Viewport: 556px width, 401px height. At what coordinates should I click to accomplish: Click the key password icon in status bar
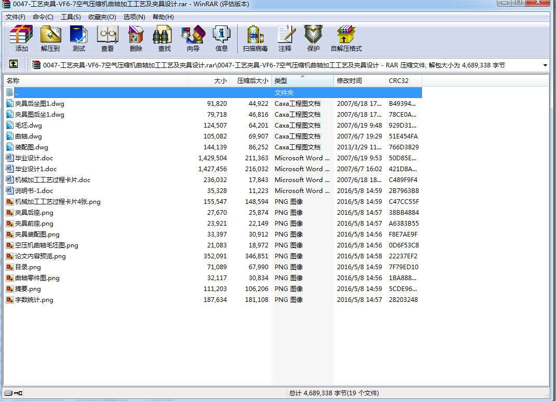[x=19, y=393]
